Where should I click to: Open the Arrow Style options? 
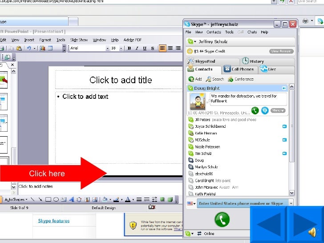[154, 199]
